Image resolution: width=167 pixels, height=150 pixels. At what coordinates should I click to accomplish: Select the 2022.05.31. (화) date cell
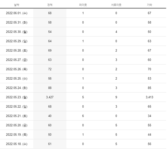pos(17,23)
